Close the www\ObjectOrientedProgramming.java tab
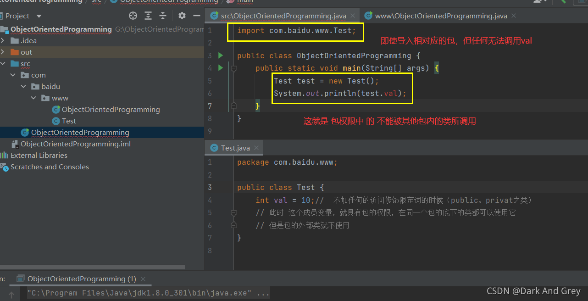 pos(513,16)
